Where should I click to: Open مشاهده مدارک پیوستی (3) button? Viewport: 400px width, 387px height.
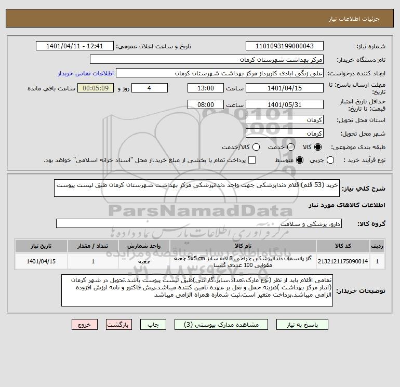[x=221, y=325]
